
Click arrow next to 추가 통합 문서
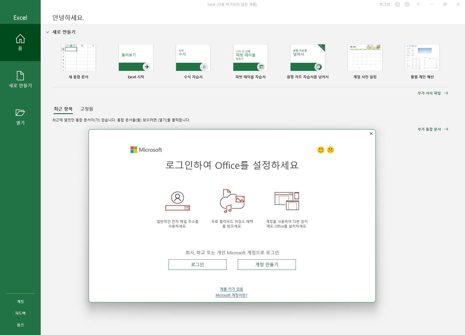point(446,129)
